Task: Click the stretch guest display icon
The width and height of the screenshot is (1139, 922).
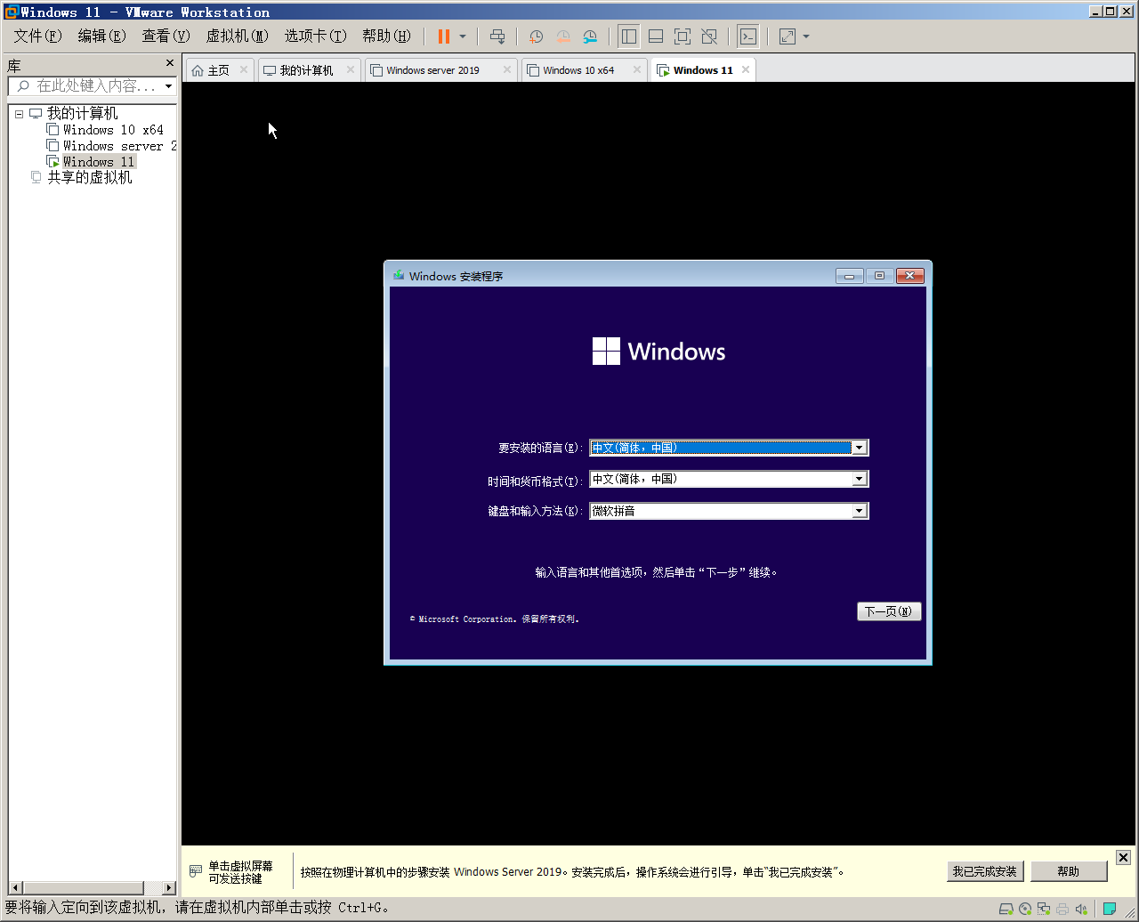Action: [x=787, y=36]
